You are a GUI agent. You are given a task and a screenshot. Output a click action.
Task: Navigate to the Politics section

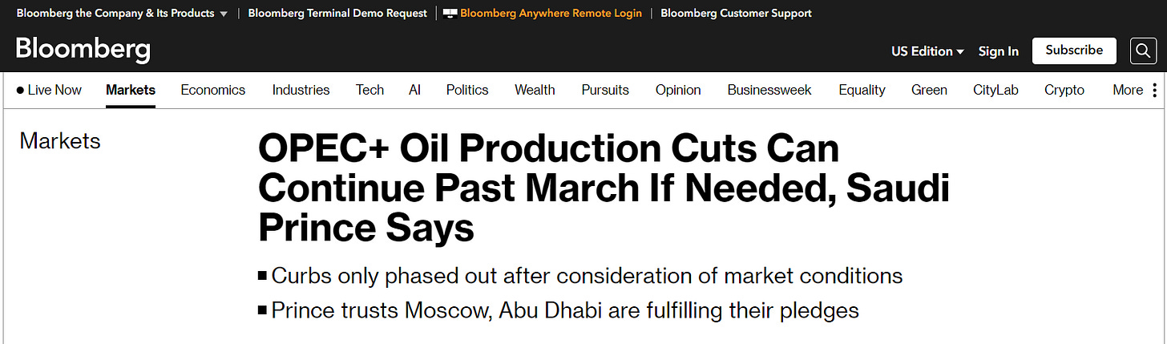[x=467, y=90]
